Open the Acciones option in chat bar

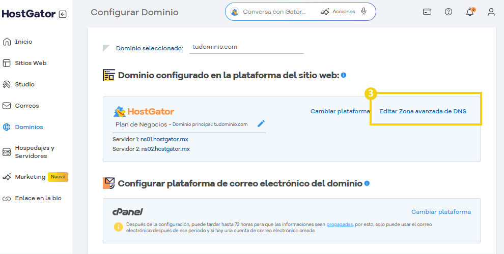pyautogui.click(x=338, y=12)
